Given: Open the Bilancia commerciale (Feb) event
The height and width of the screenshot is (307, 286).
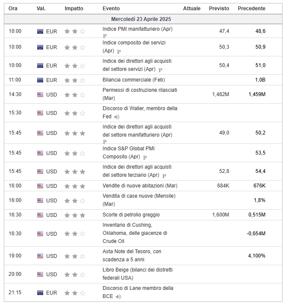Looking at the screenshot, I should 134,80.
